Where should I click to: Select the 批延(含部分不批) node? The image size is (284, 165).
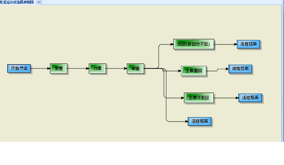[194, 44]
